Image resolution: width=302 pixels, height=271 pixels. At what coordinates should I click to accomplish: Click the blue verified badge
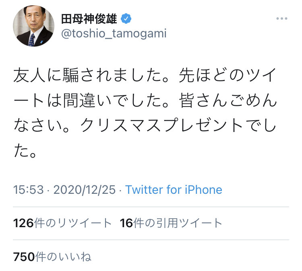pos(126,18)
